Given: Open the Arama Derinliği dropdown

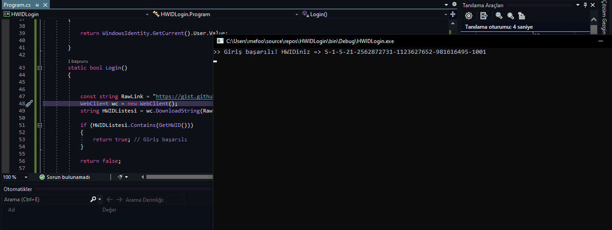Looking at the screenshot, I should point(176,200).
